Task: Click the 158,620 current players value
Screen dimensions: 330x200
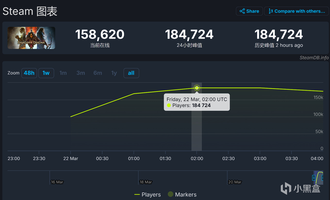Action: tap(100, 34)
